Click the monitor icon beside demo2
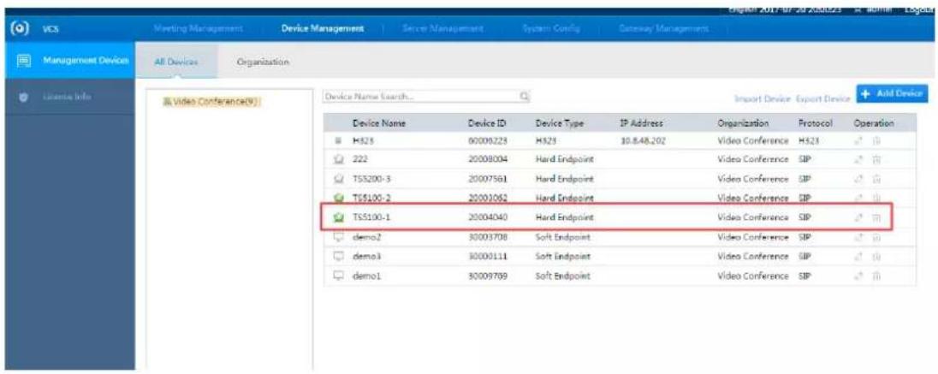The image size is (938, 374). pos(337,236)
